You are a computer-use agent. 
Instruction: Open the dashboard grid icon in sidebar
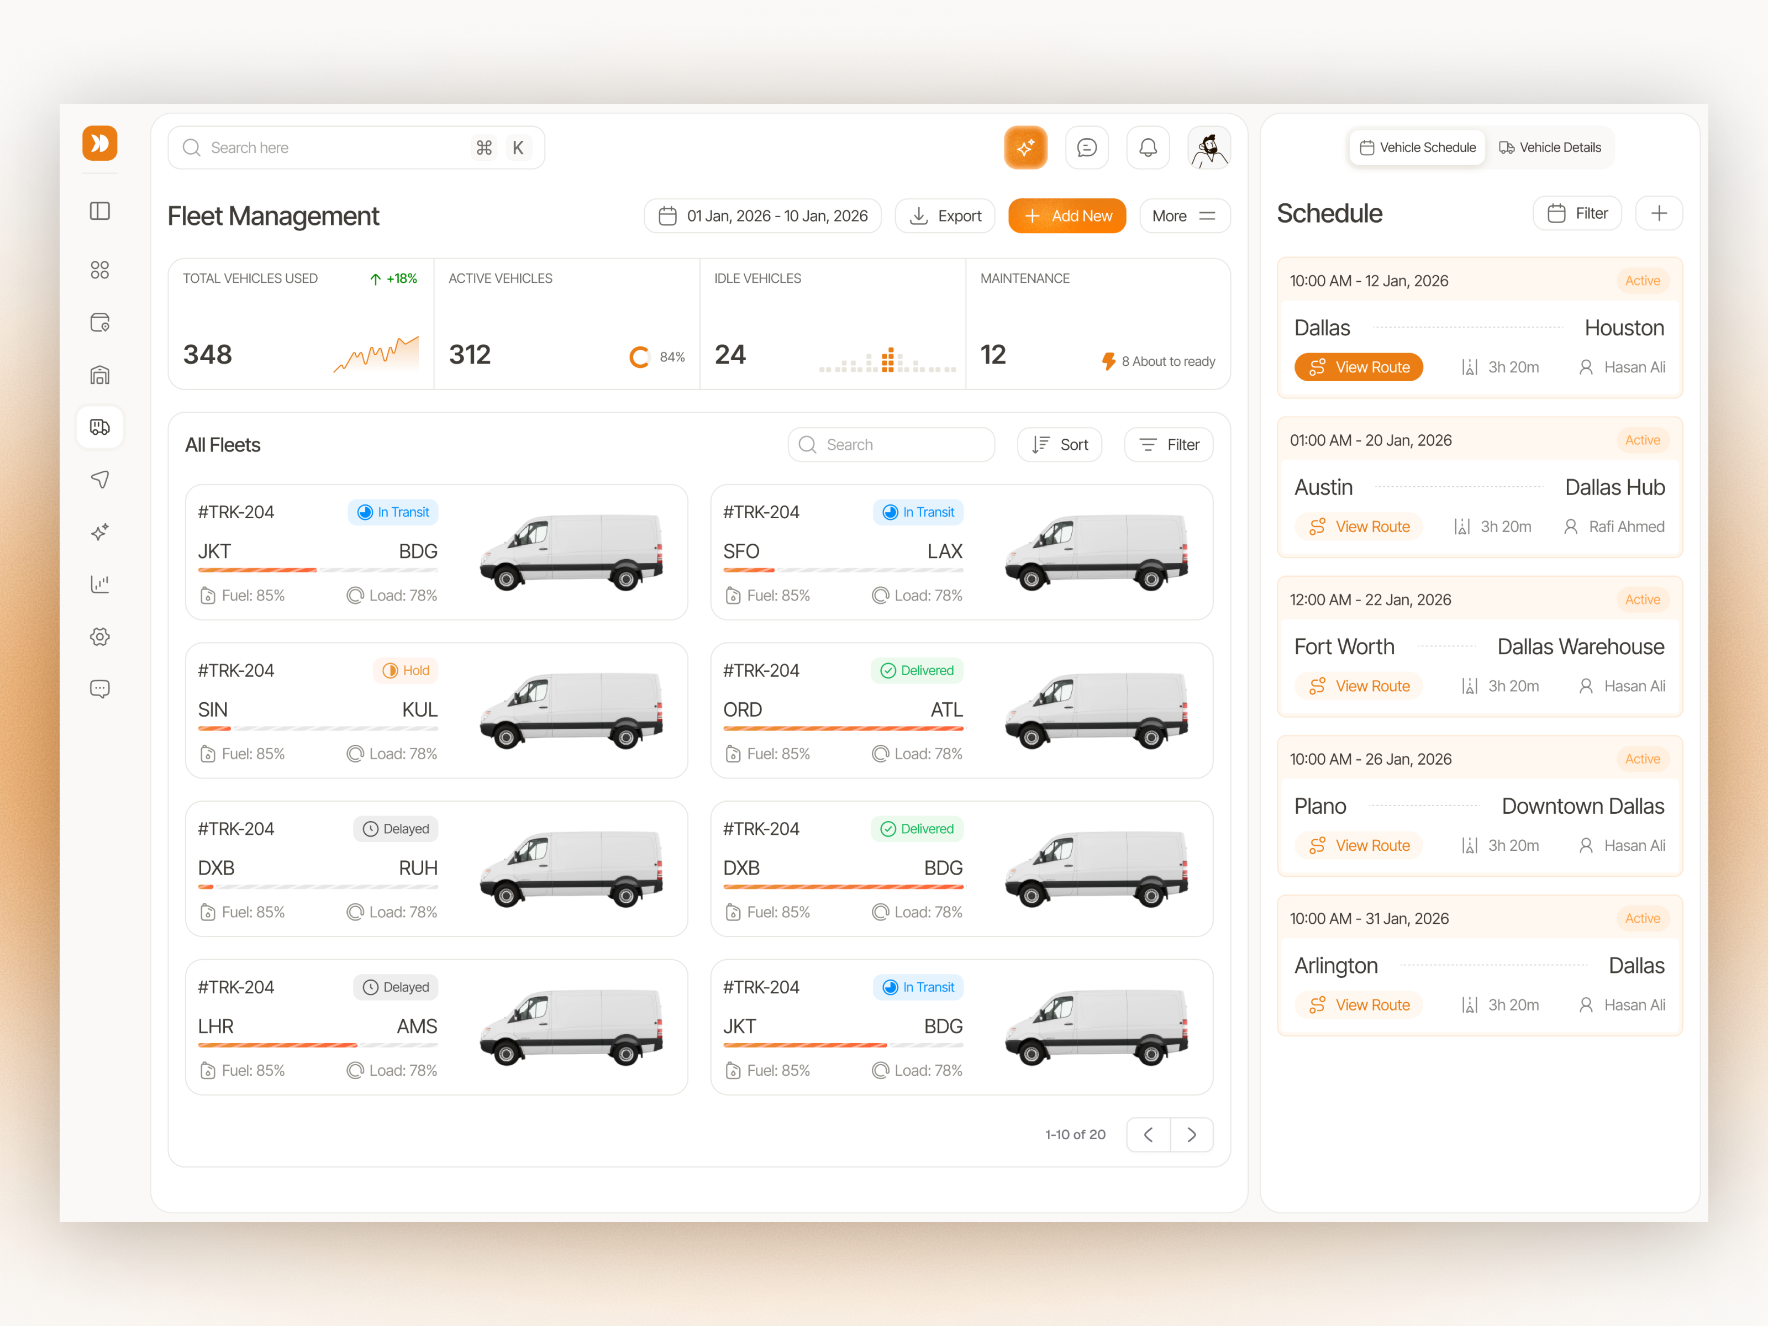pyautogui.click(x=100, y=270)
